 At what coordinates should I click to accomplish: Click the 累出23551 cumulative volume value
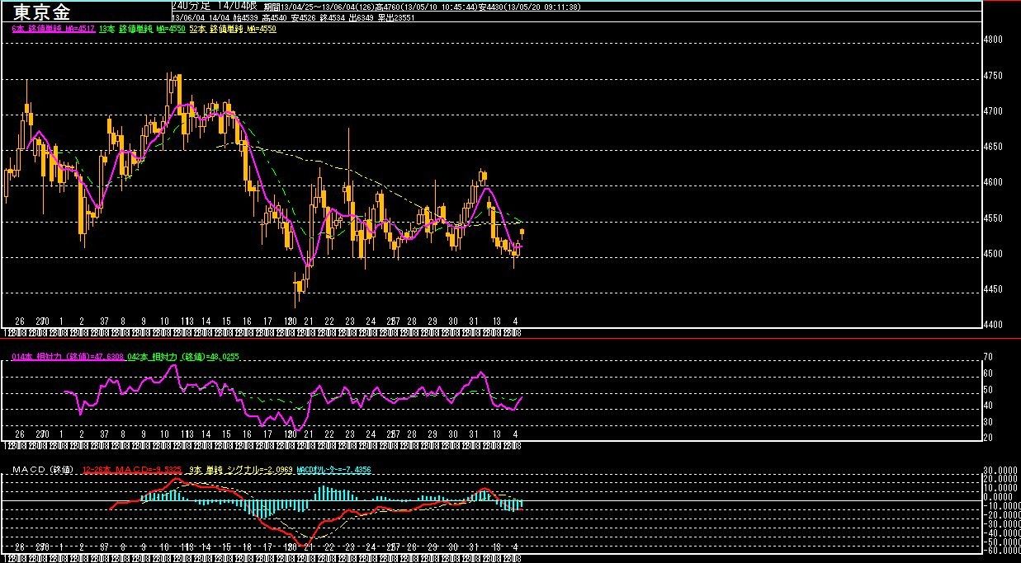[x=396, y=16]
